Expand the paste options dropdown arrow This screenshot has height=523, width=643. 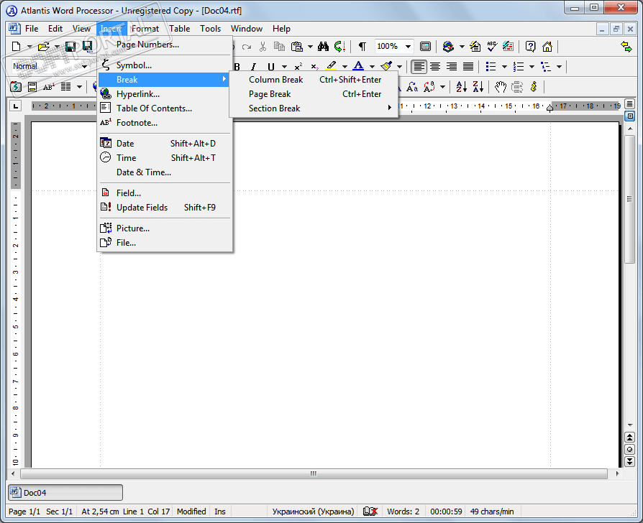click(x=310, y=46)
